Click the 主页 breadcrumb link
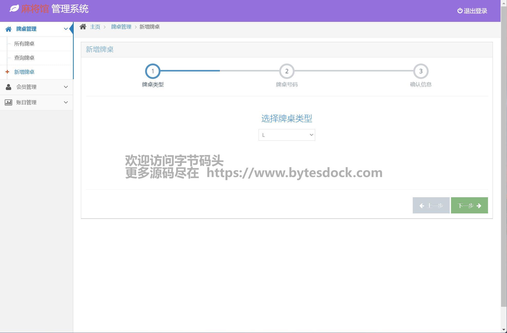 pos(95,27)
